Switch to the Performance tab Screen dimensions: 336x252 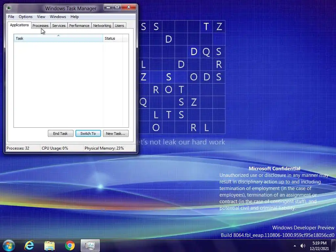tap(79, 26)
